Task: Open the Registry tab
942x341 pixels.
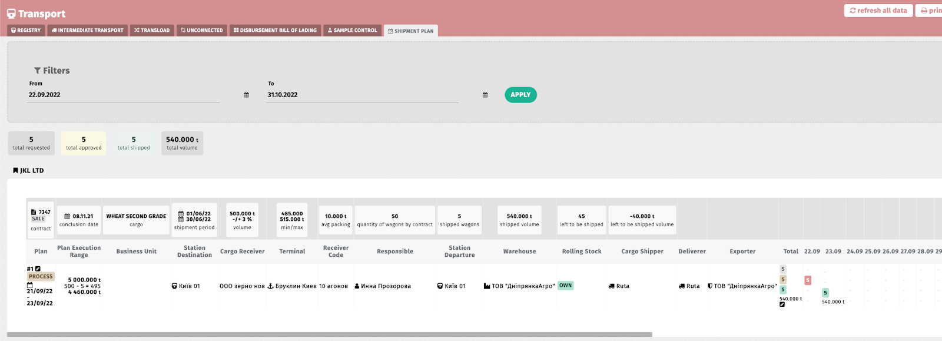Action: (x=26, y=30)
